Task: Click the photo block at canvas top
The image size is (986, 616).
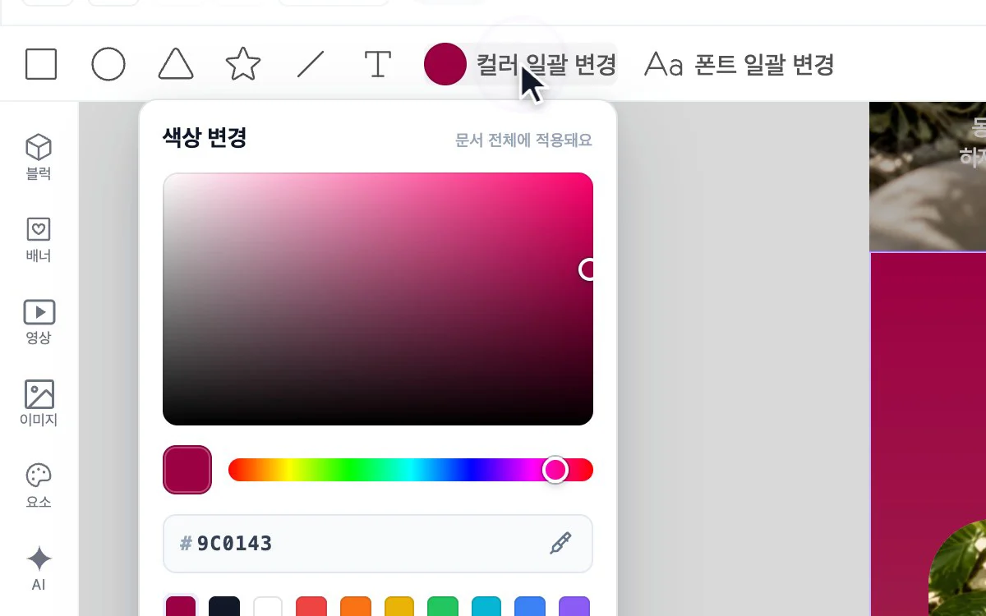Action: (928, 176)
